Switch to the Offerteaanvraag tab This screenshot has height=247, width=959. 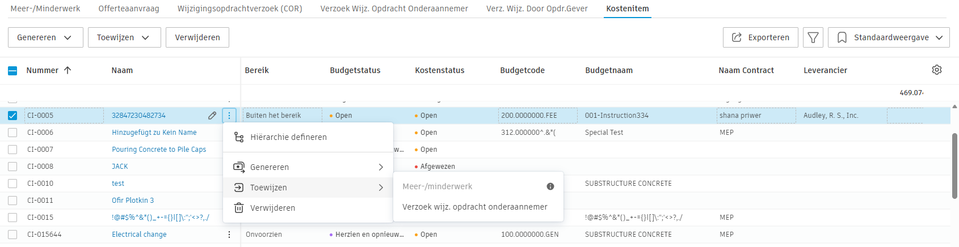click(129, 8)
